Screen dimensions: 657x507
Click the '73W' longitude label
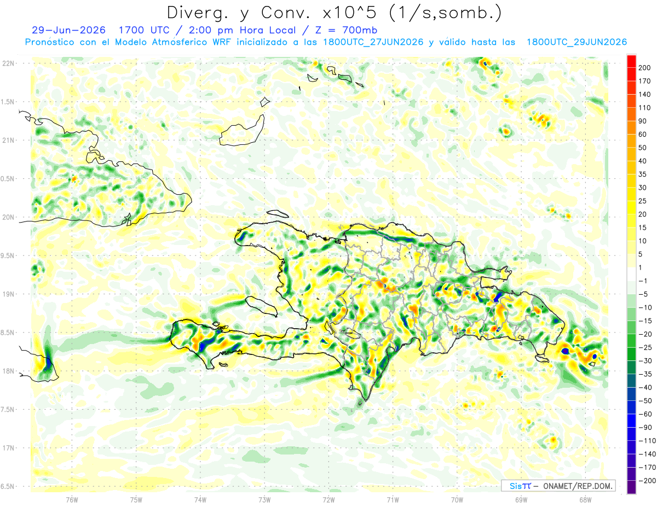click(x=264, y=499)
